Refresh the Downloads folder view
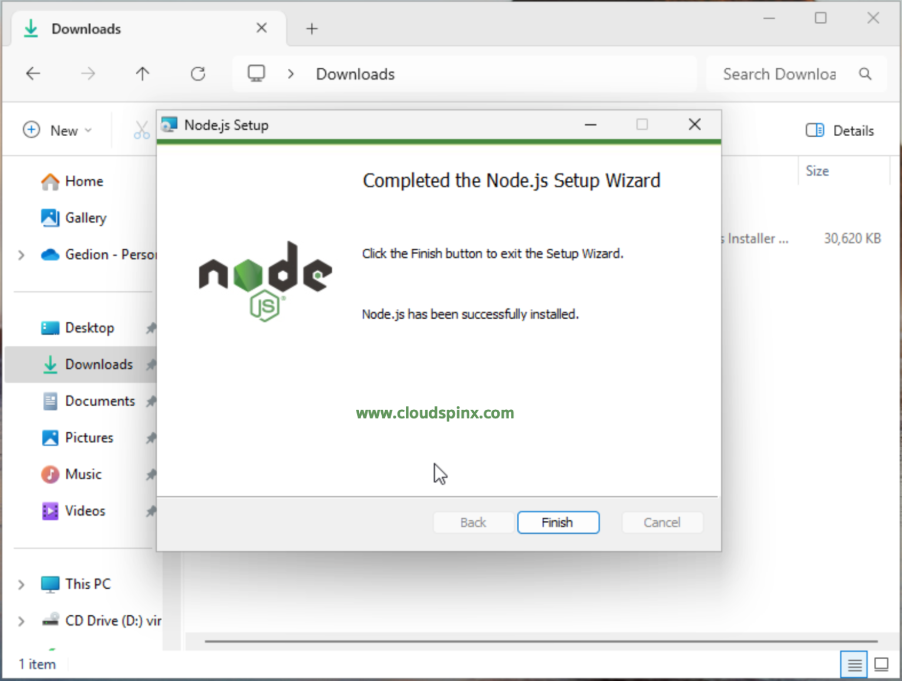Image resolution: width=902 pixels, height=681 pixels. click(198, 74)
